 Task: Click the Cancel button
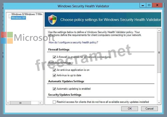pyautogui.click(x=149, y=109)
